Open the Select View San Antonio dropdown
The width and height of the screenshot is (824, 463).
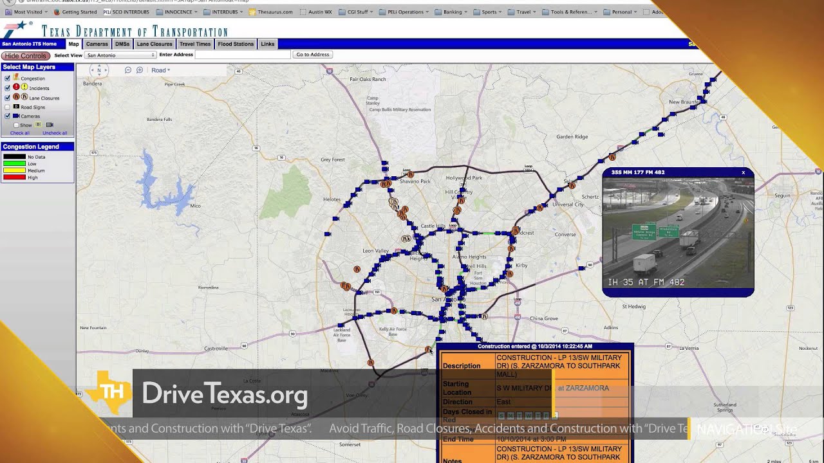pyautogui.click(x=121, y=55)
